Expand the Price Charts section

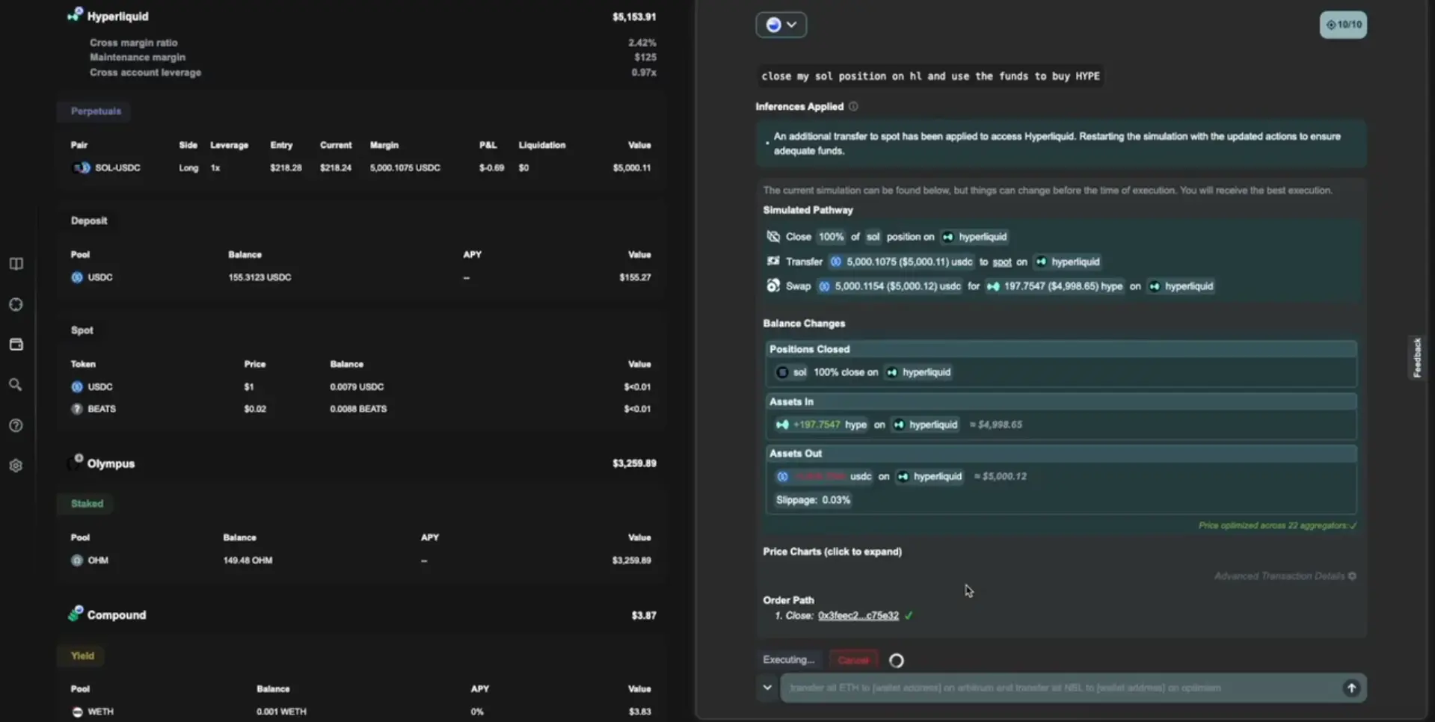pyautogui.click(x=832, y=552)
